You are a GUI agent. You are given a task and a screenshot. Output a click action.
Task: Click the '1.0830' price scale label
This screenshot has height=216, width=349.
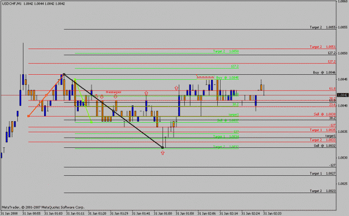(342, 158)
